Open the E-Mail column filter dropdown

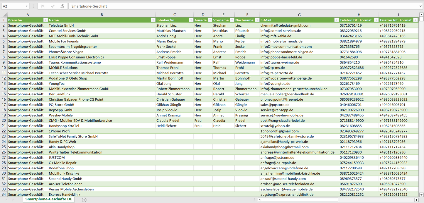336,20
